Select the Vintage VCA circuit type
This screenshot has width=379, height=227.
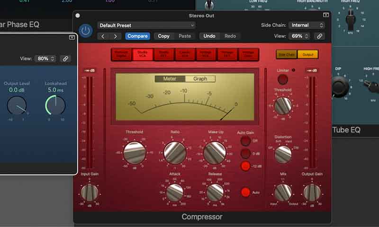pos(206,54)
